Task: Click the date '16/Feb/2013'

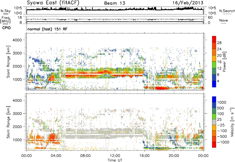Action: 188,3
